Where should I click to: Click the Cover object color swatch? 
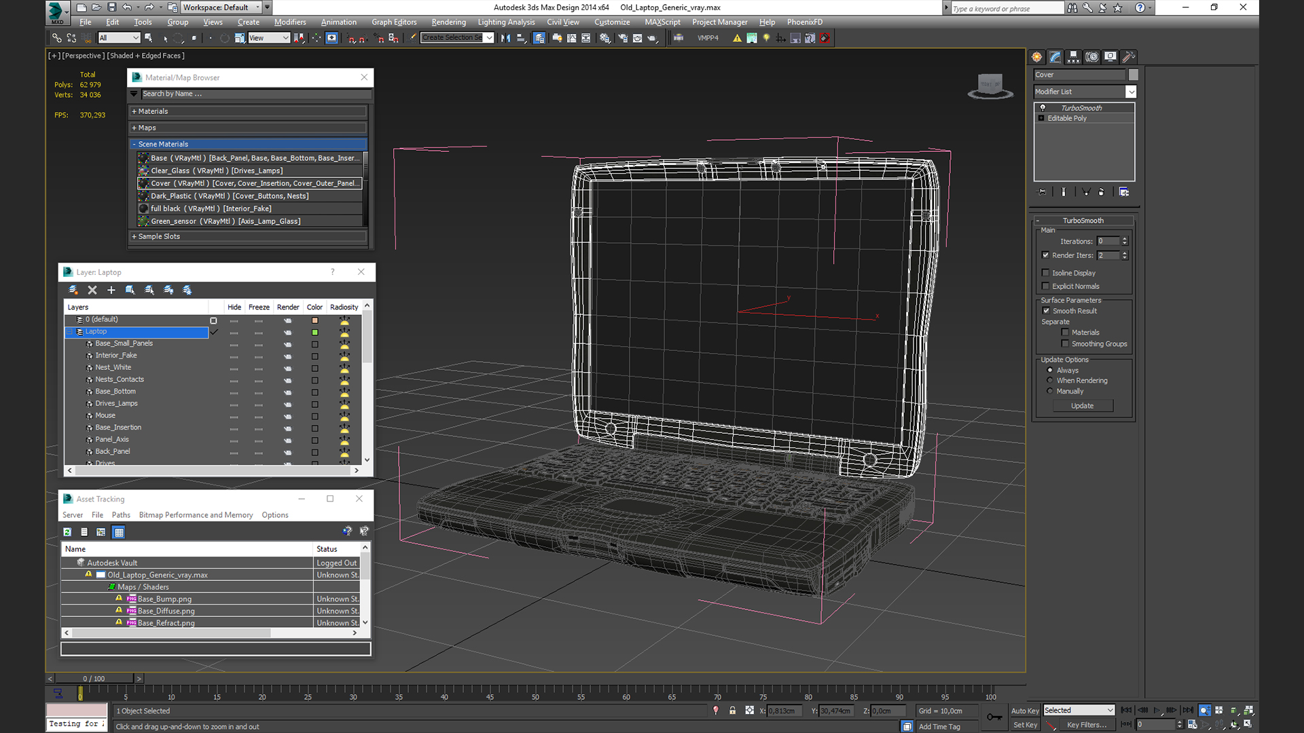tap(1133, 75)
